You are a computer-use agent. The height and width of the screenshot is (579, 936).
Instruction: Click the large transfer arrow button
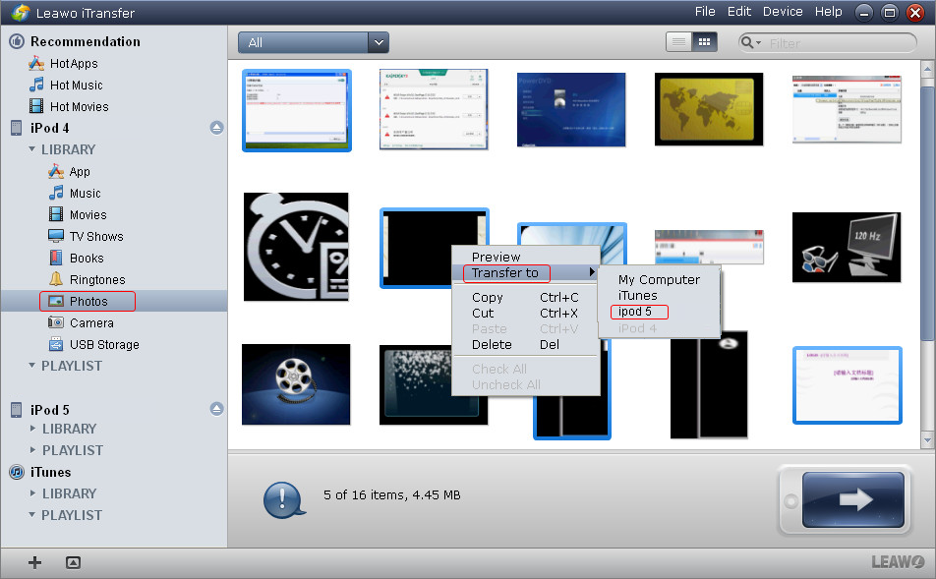pyautogui.click(x=853, y=499)
